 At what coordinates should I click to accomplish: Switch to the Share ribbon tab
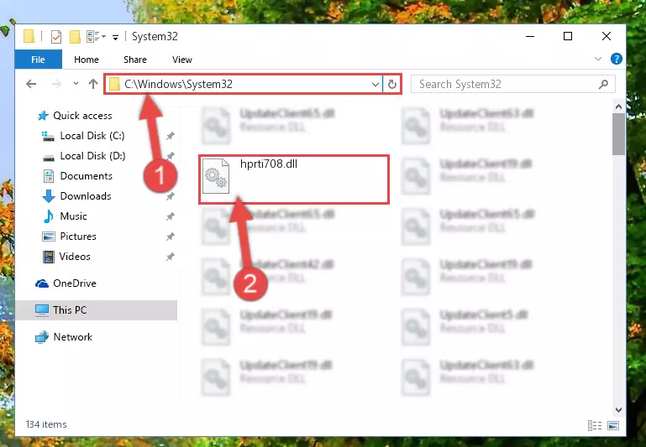point(135,60)
